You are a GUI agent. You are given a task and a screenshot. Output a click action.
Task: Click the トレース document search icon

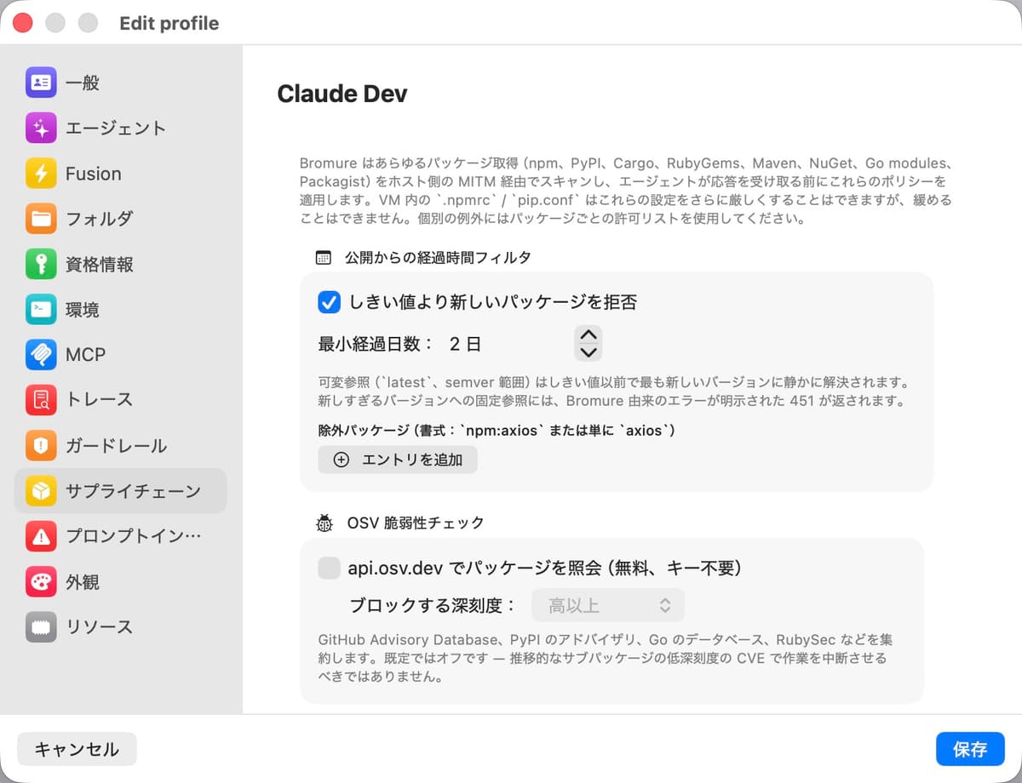click(x=41, y=399)
